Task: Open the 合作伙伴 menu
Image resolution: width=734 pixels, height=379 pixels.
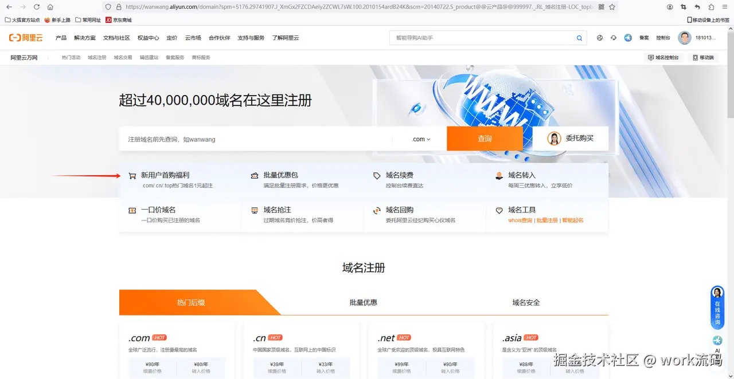Action: click(220, 38)
